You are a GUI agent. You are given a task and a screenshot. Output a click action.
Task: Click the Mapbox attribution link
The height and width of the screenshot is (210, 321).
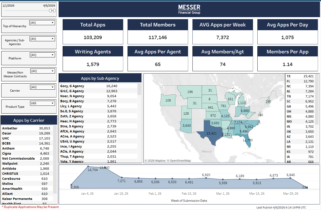[155, 161]
